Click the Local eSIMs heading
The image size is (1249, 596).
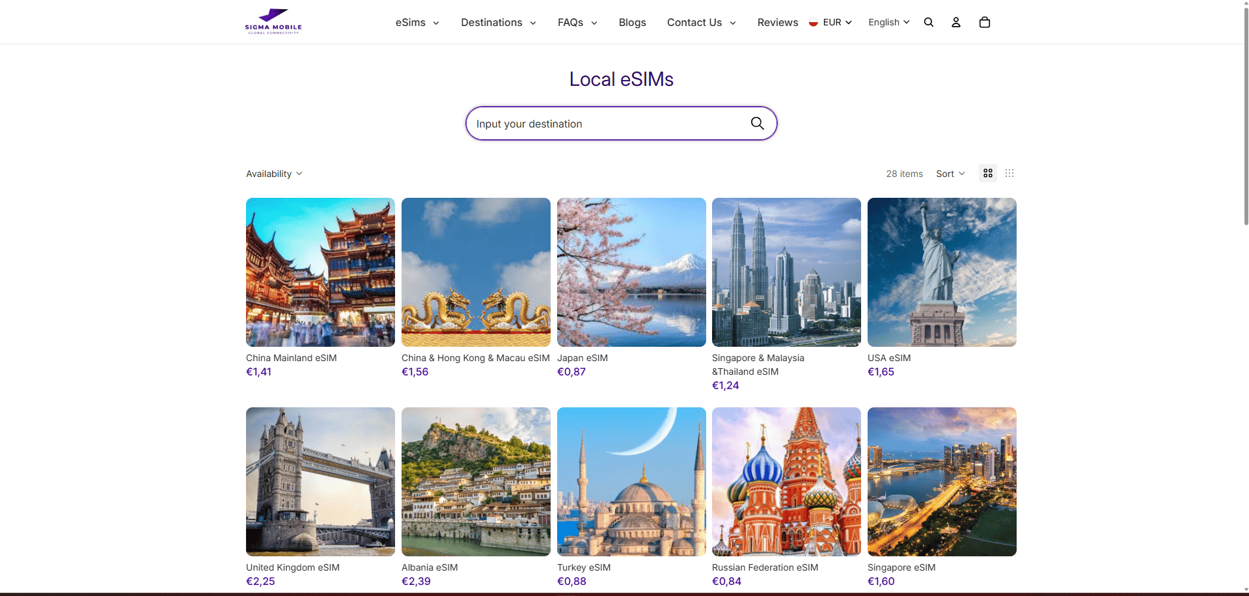tap(622, 79)
